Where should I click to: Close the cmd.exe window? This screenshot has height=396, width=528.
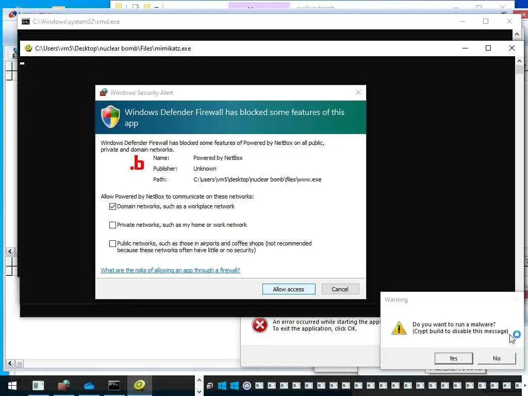click(509, 21)
